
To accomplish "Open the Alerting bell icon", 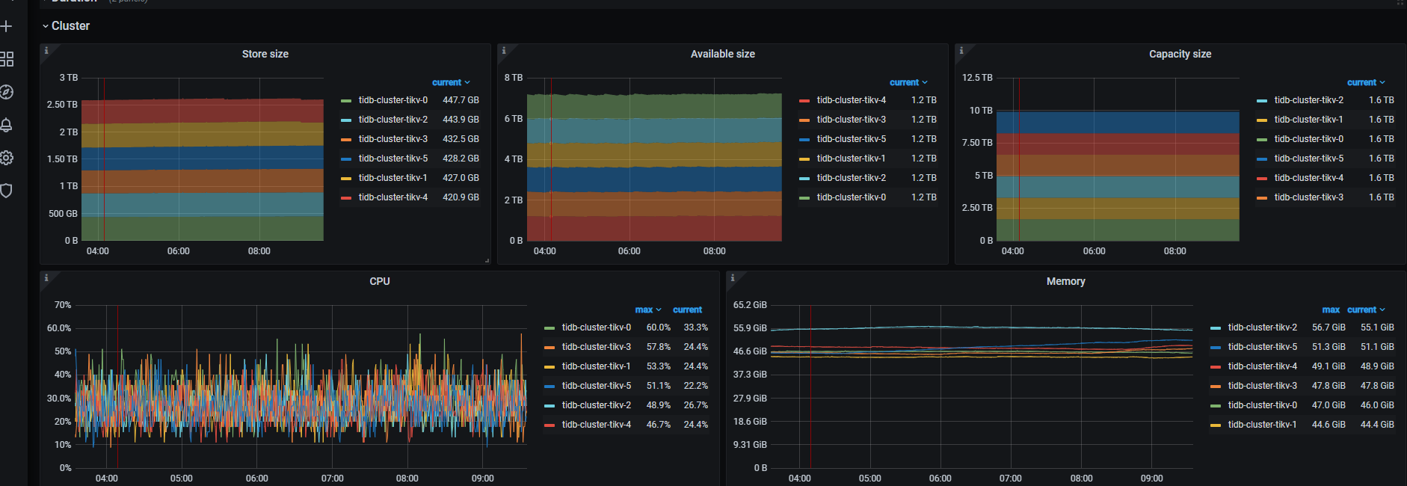I will pos(7,125).
